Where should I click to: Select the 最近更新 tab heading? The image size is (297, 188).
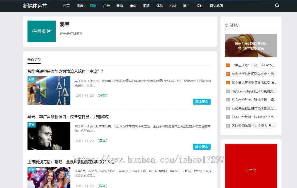pyautogui.click(x=34, y=59)
